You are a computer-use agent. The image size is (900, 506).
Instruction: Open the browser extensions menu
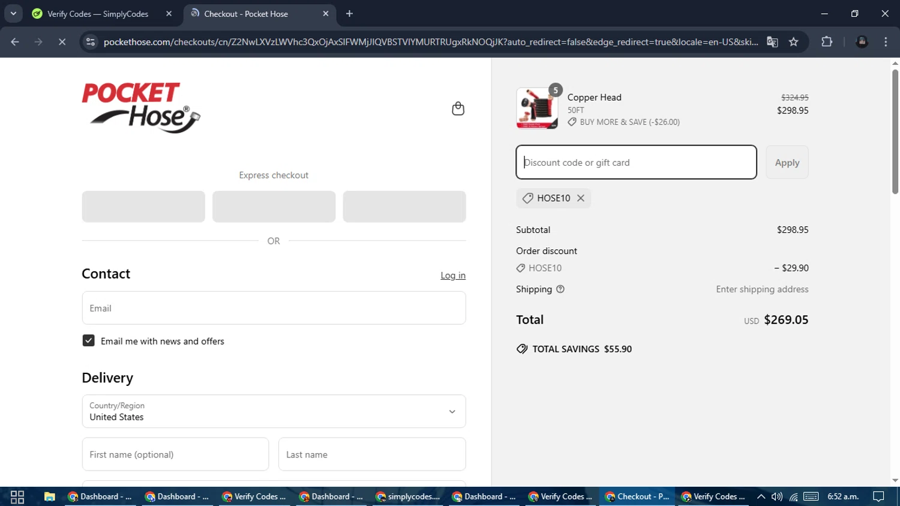point(827,42)
